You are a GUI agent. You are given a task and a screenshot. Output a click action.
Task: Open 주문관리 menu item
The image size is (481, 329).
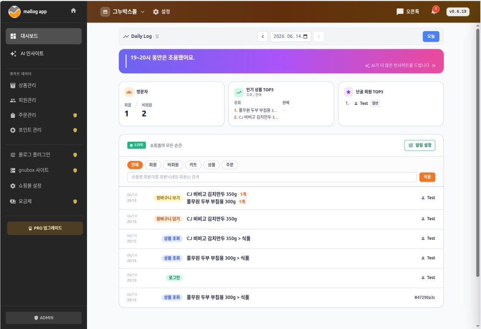point(44,115)
